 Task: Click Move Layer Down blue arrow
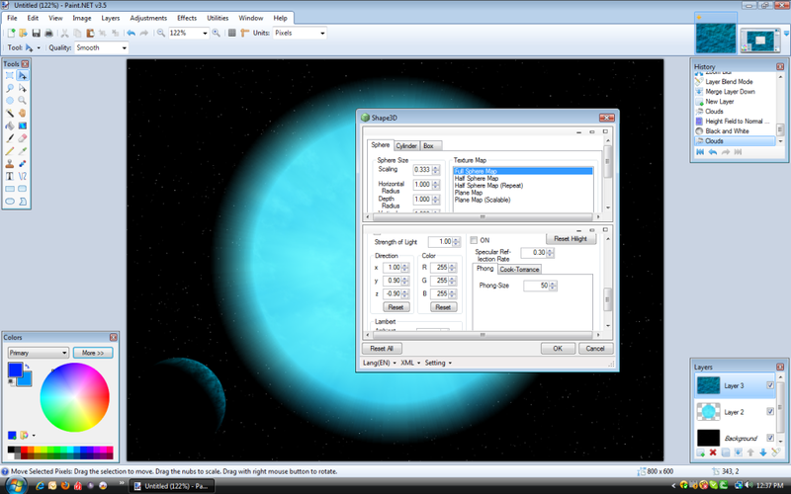click(x=762, y=453)
